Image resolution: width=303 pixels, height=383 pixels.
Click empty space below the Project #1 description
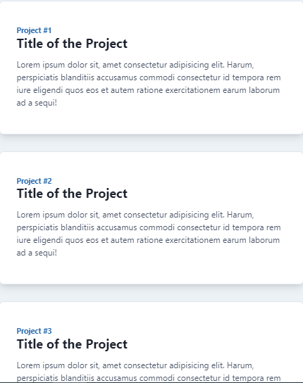[x=151, y=121]
